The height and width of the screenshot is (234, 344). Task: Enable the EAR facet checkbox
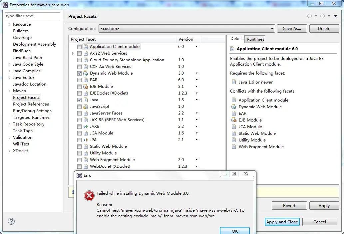pyautogui.click(x=79, y=80)
